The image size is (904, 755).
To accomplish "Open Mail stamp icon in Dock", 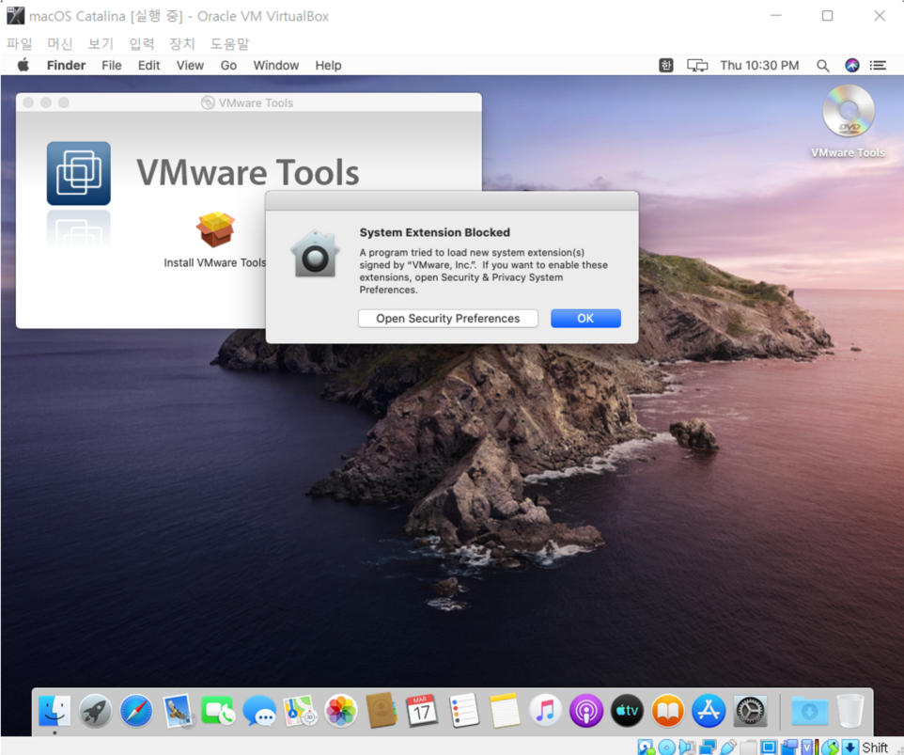I will click(x=178, y=711).
